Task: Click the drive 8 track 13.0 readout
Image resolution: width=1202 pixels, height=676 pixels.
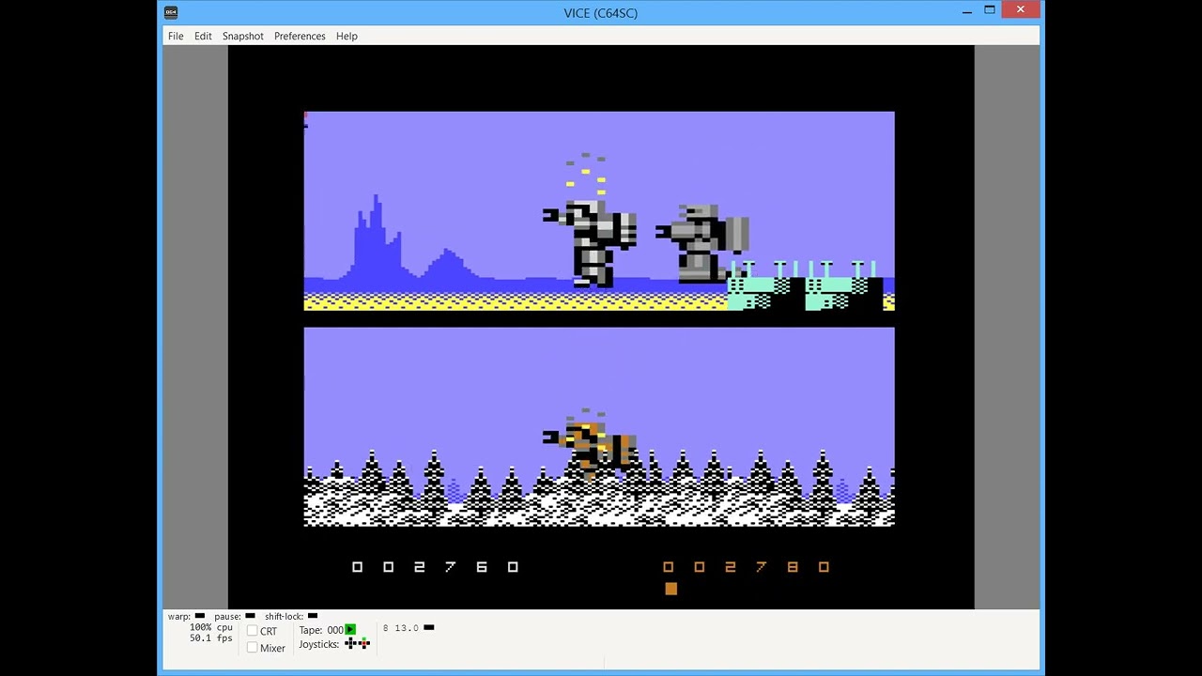Action: [406, 628]
